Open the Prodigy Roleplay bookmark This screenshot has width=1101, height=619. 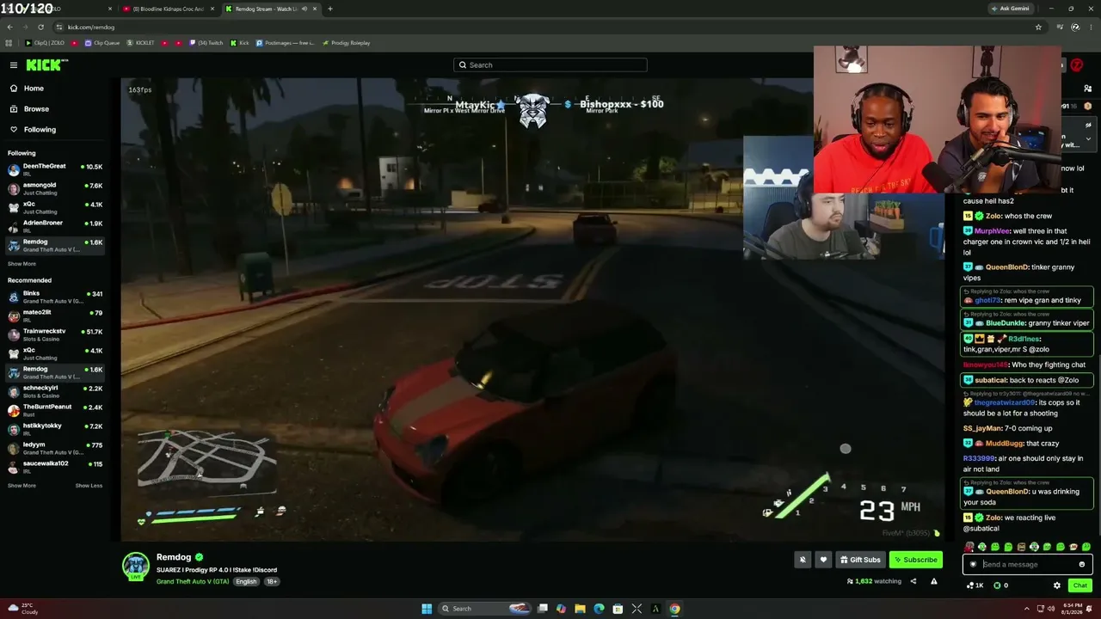[346, 43]
